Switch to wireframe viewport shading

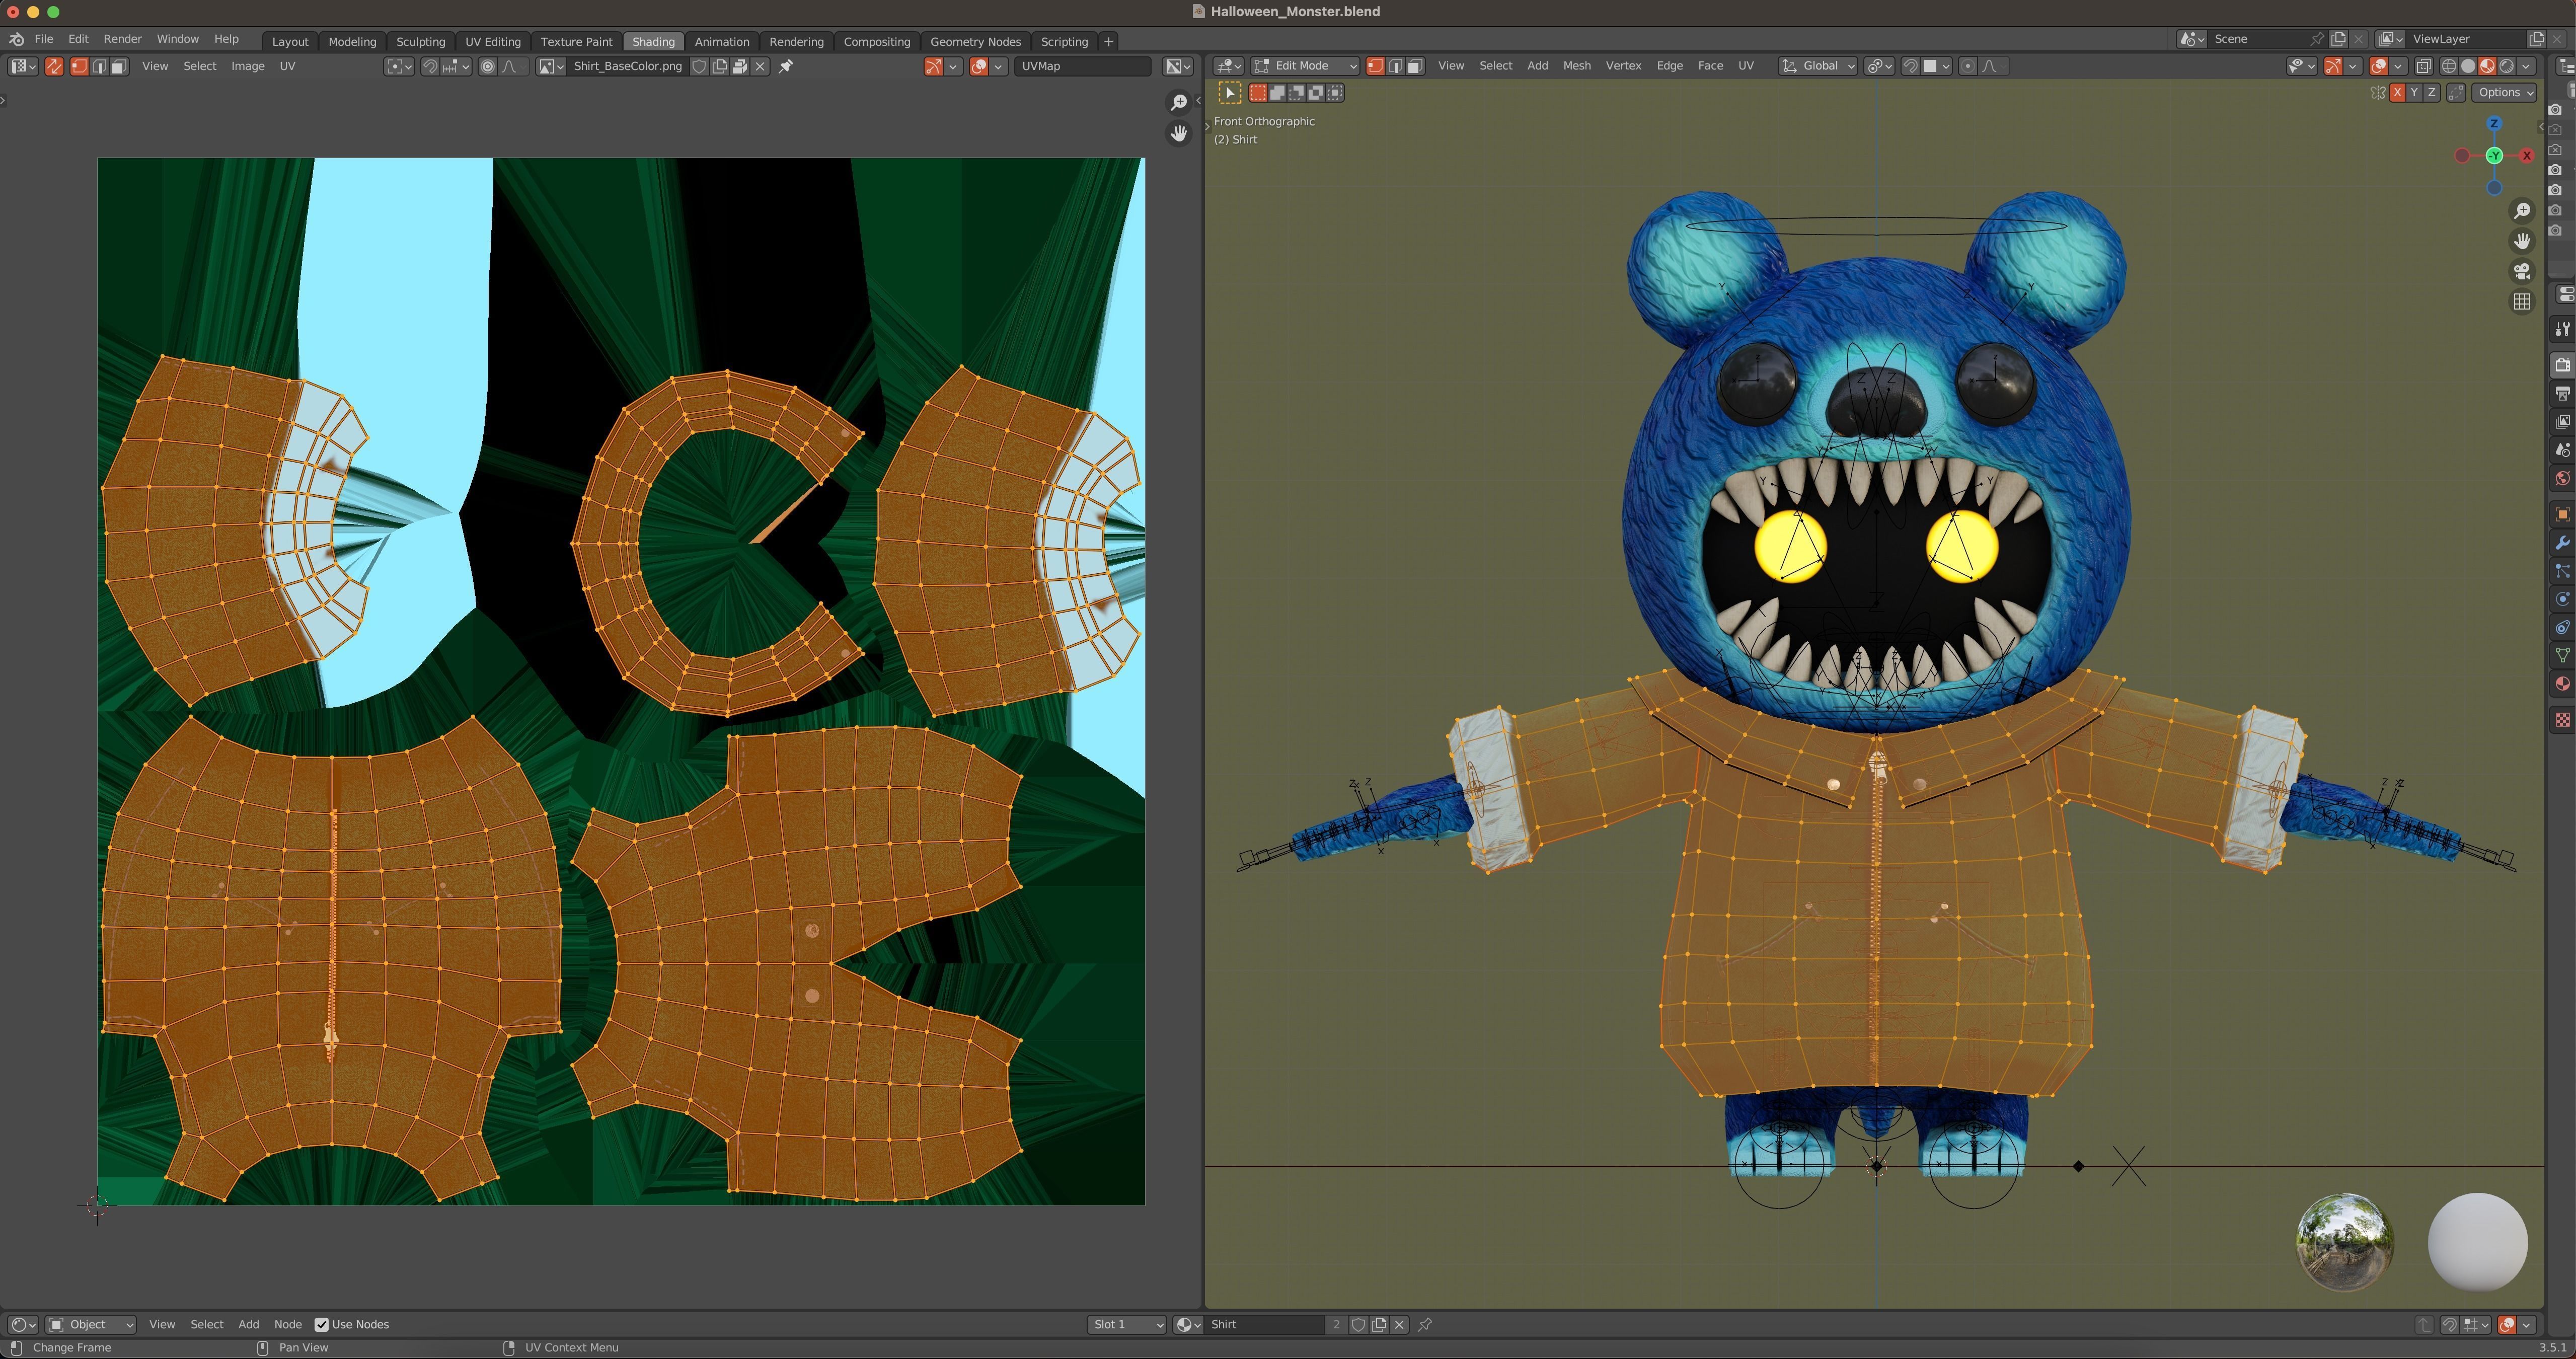pos(2449,66)
